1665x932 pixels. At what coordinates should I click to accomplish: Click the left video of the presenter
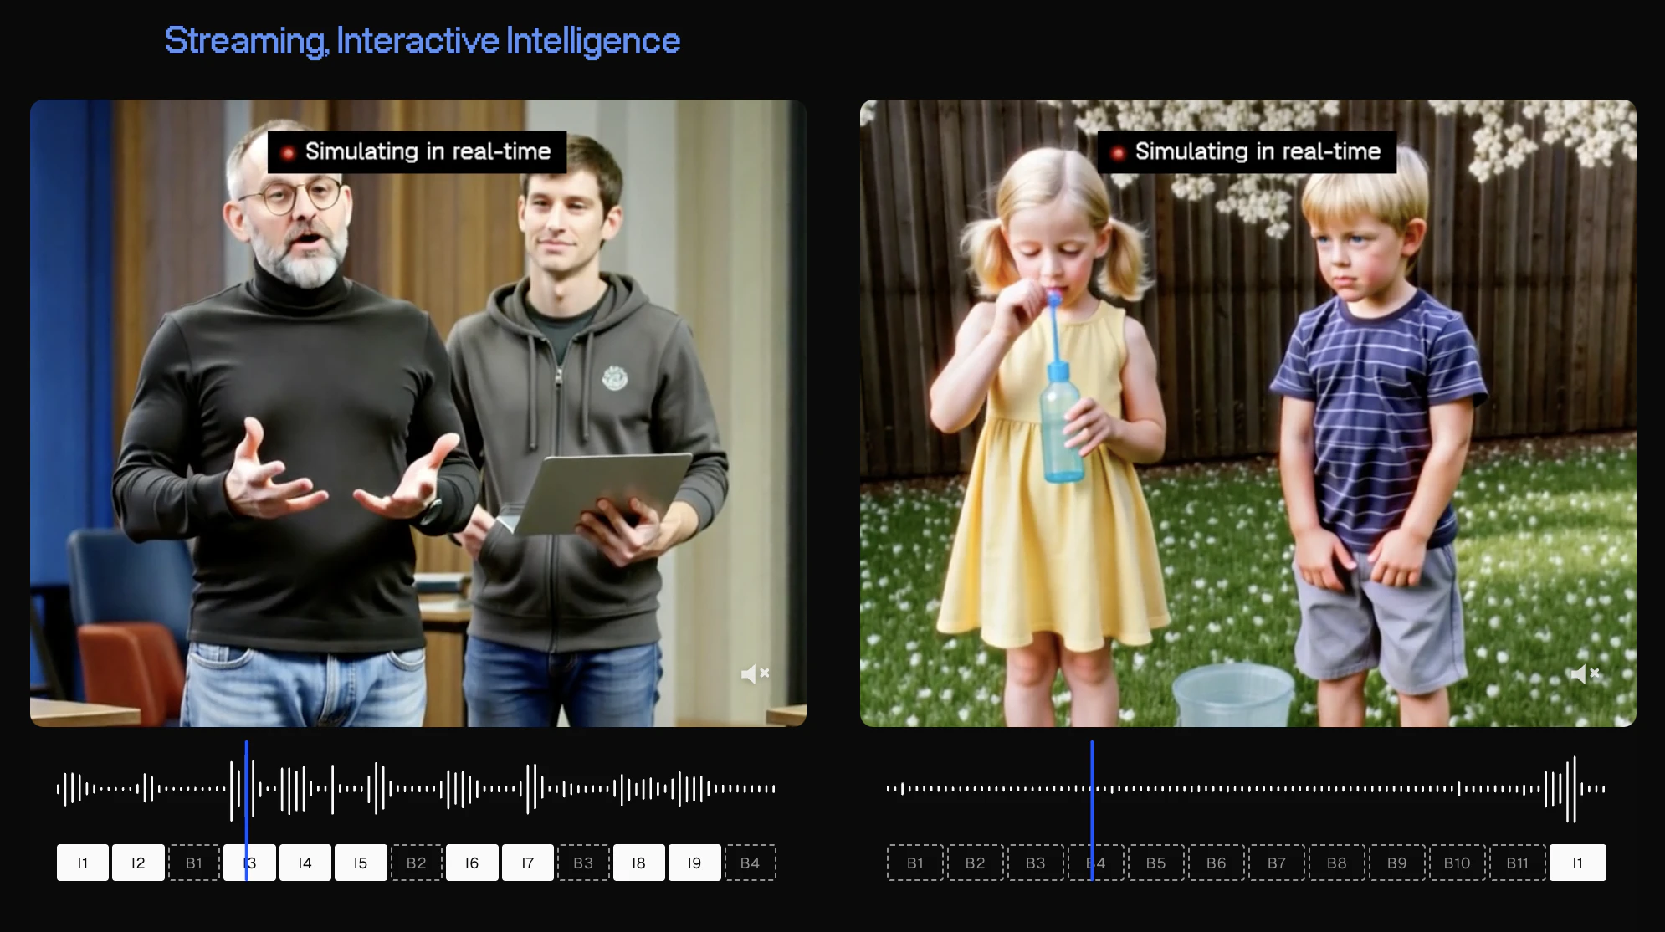(x=418, y=413)
